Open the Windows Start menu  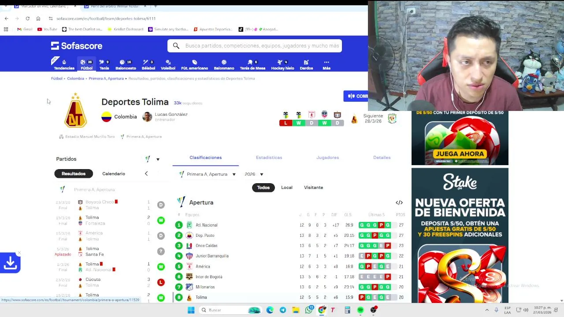(x=191, y=310)
